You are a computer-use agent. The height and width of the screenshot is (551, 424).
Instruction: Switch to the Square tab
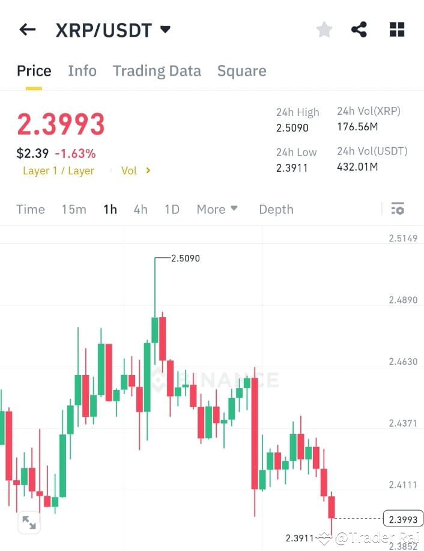point(241,70)
